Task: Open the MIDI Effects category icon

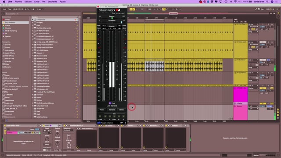Action: 4,56
